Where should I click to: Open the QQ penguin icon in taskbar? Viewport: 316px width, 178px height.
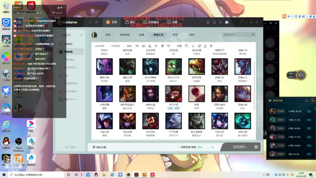coord(96,174)
